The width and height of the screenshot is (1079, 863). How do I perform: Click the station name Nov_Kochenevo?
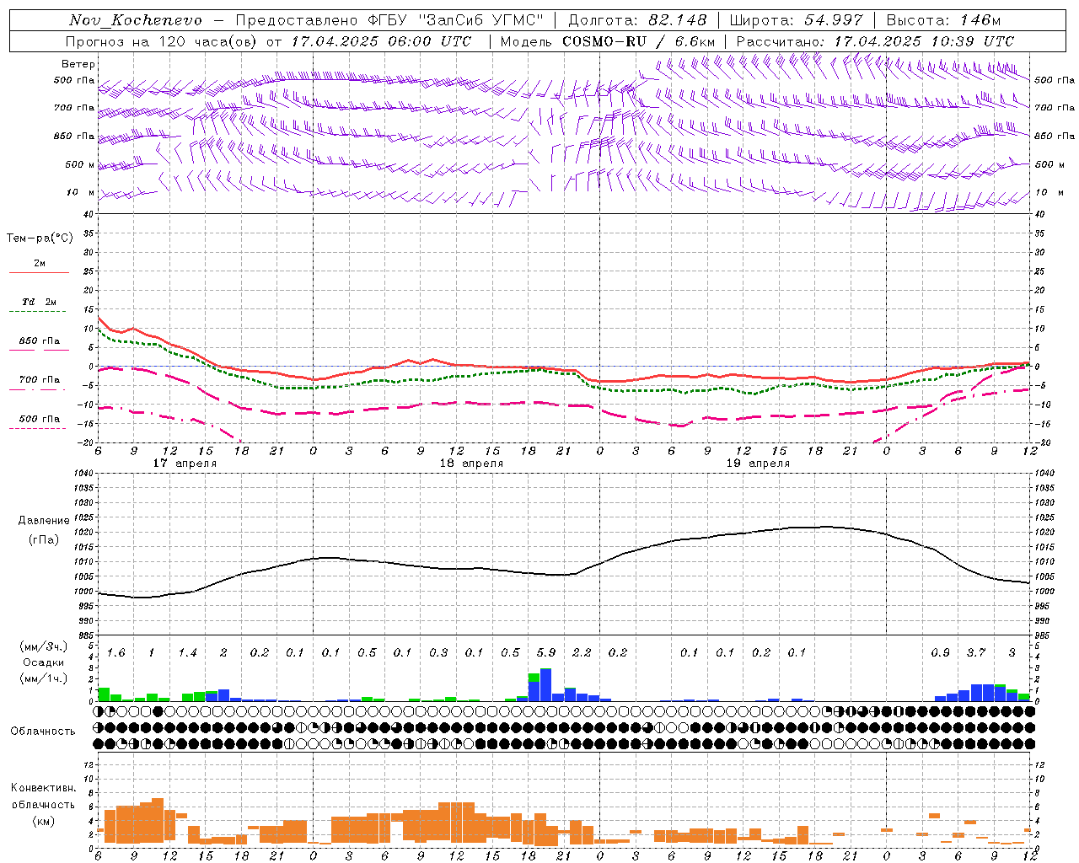pyautogui.click(x=136, y=20)
